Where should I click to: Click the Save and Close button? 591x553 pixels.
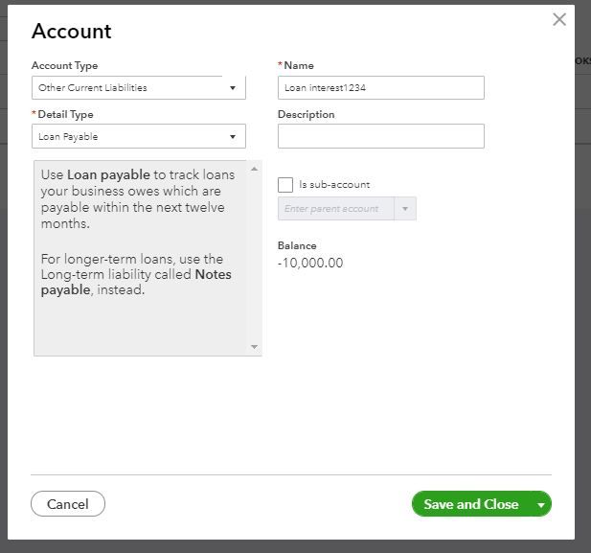coord(470,504)
